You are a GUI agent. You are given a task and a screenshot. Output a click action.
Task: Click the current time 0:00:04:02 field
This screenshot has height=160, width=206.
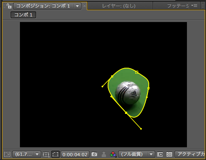click(75, 154)
